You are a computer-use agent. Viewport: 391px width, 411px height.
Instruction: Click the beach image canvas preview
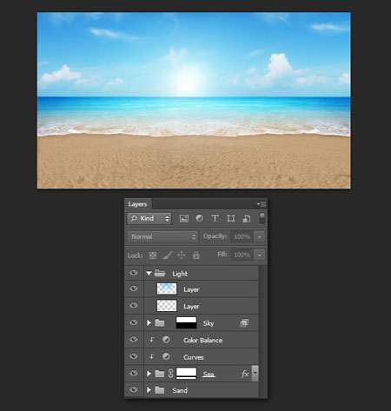(194, 100)
